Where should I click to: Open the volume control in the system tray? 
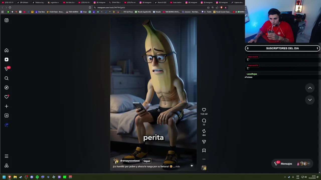[x=305, y=177]
